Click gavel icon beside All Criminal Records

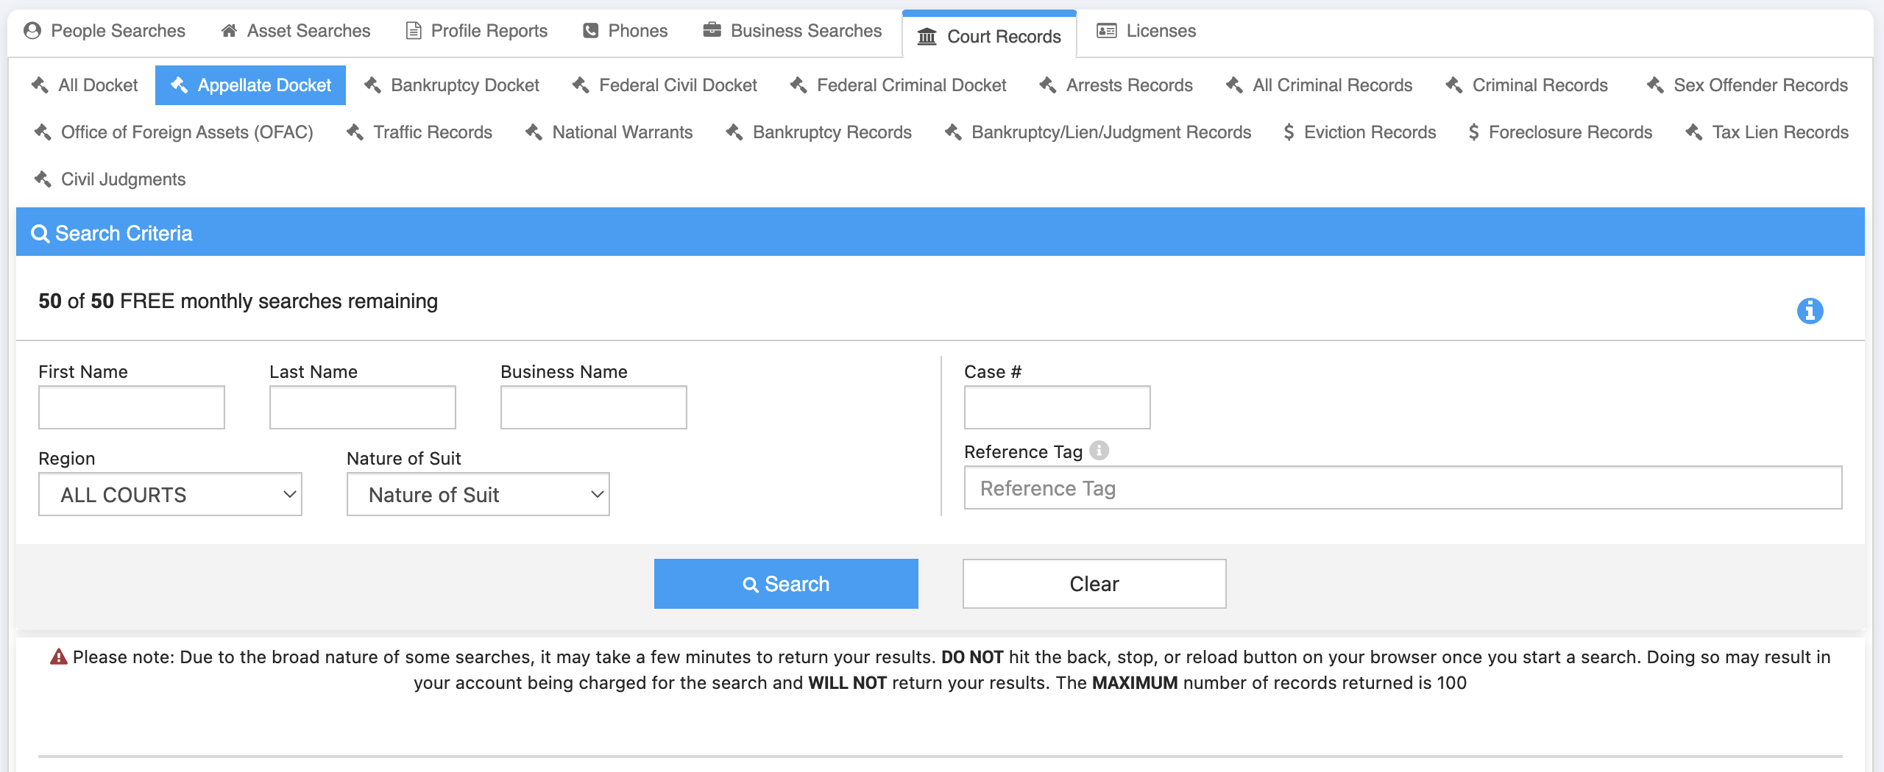click(x=1234, y=85)
